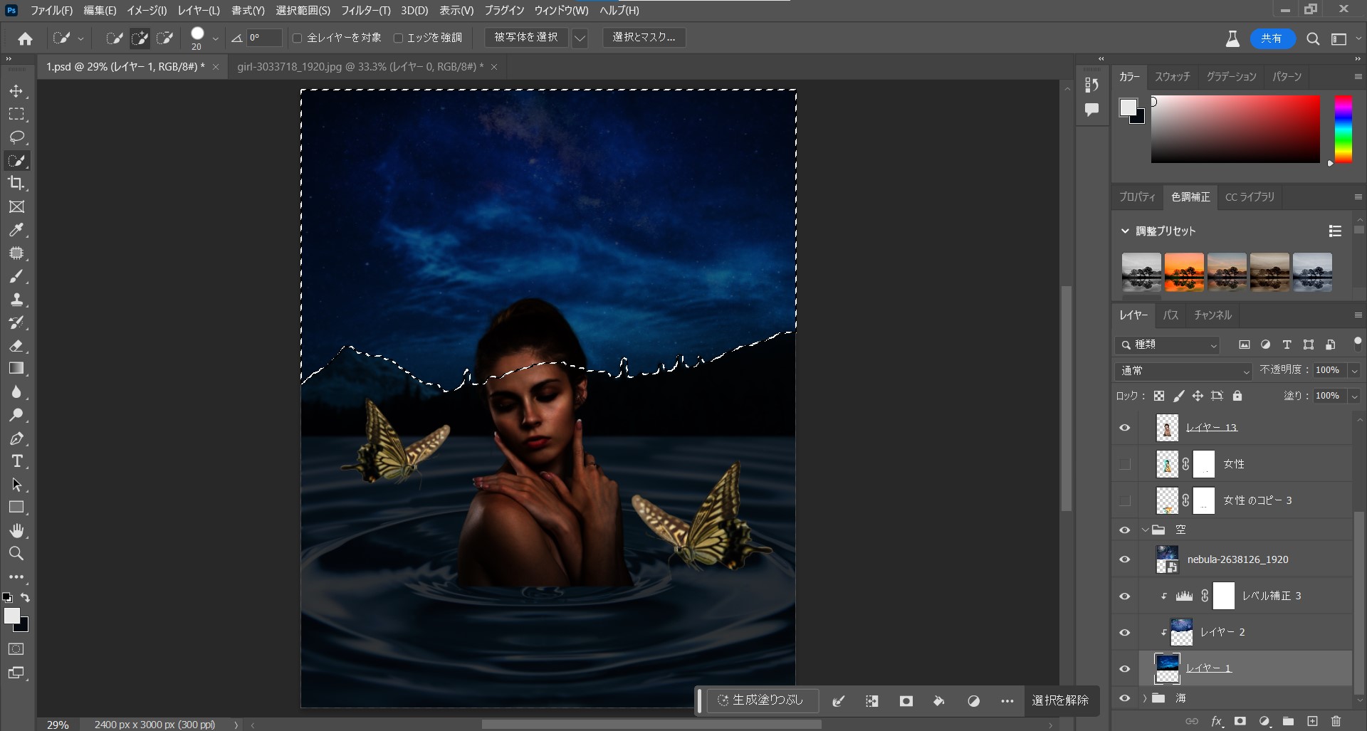
Task: Select the Pen tool
Action: tap(16, 438)
